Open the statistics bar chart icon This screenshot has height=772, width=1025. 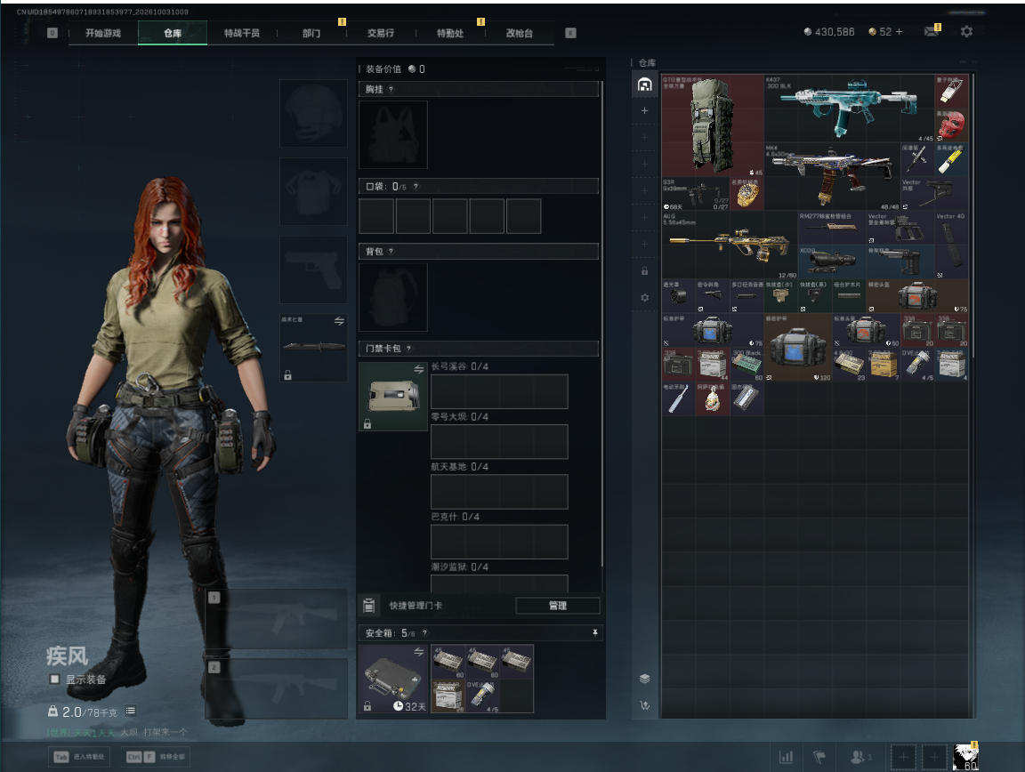(x=787, y=757)
